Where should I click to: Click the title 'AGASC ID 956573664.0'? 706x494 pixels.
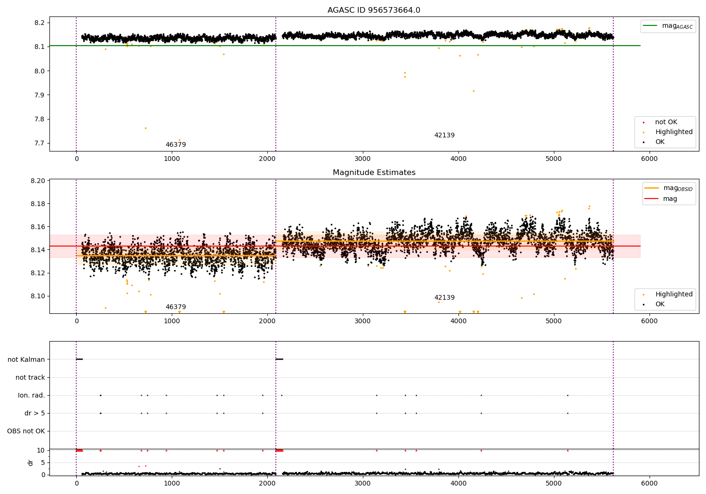(374, 10)
